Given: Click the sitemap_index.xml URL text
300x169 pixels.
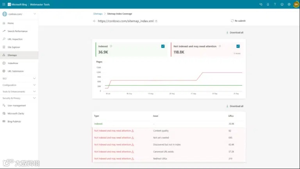Looking at the screenshot, I should (x=126, y=21).
